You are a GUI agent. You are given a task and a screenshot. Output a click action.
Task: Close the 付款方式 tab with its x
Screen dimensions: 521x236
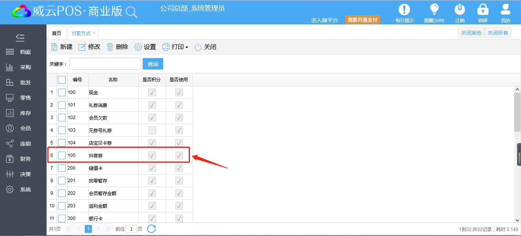(94, 33)
